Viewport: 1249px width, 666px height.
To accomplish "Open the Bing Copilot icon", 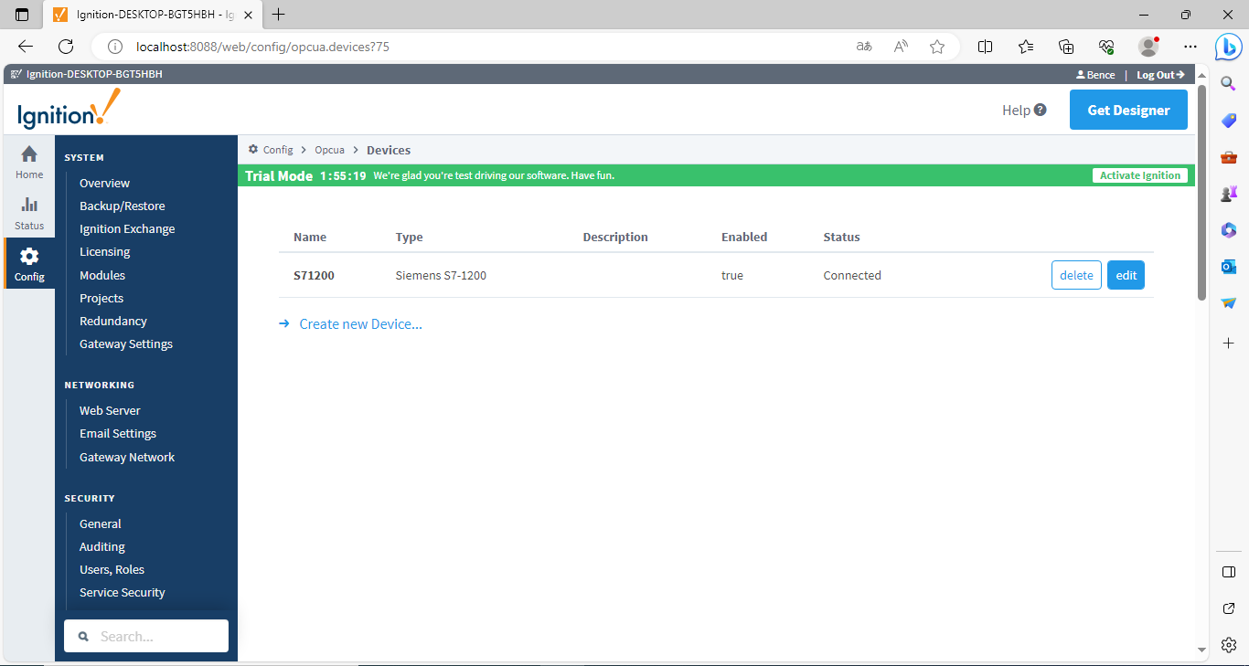I will coord(1227,46).
